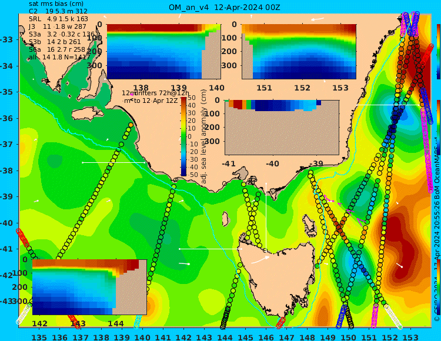Click the 'SRL 4.9 1.5 k 163' row
This screenshot has width=441, height=341.
58,19
